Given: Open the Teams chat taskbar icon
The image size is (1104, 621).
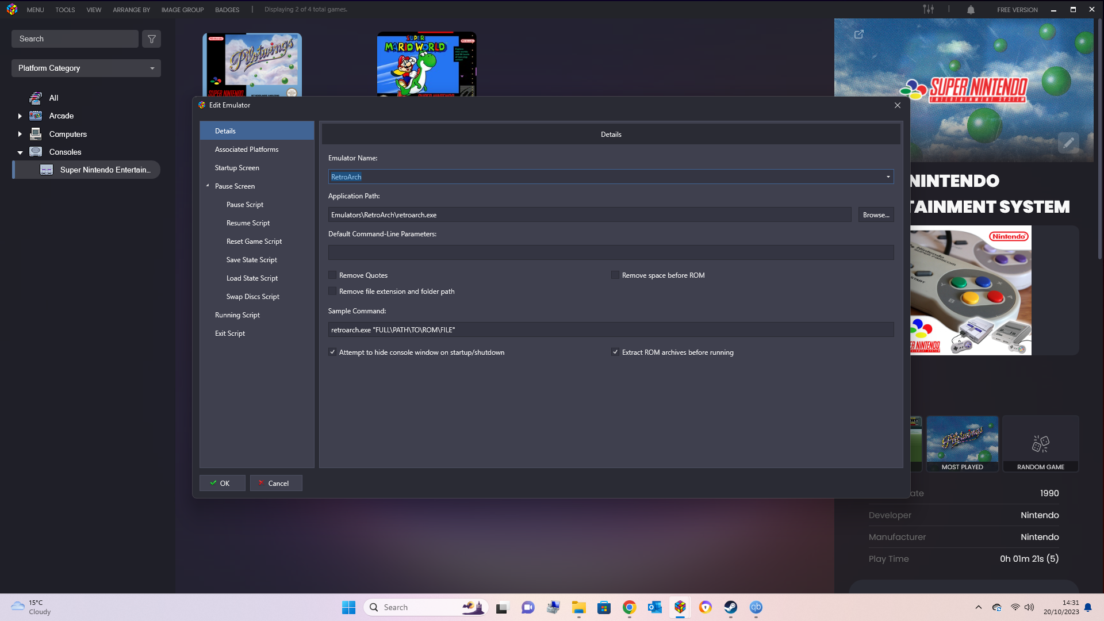Looking at the screenshot, I should click(x=528, y=607).
